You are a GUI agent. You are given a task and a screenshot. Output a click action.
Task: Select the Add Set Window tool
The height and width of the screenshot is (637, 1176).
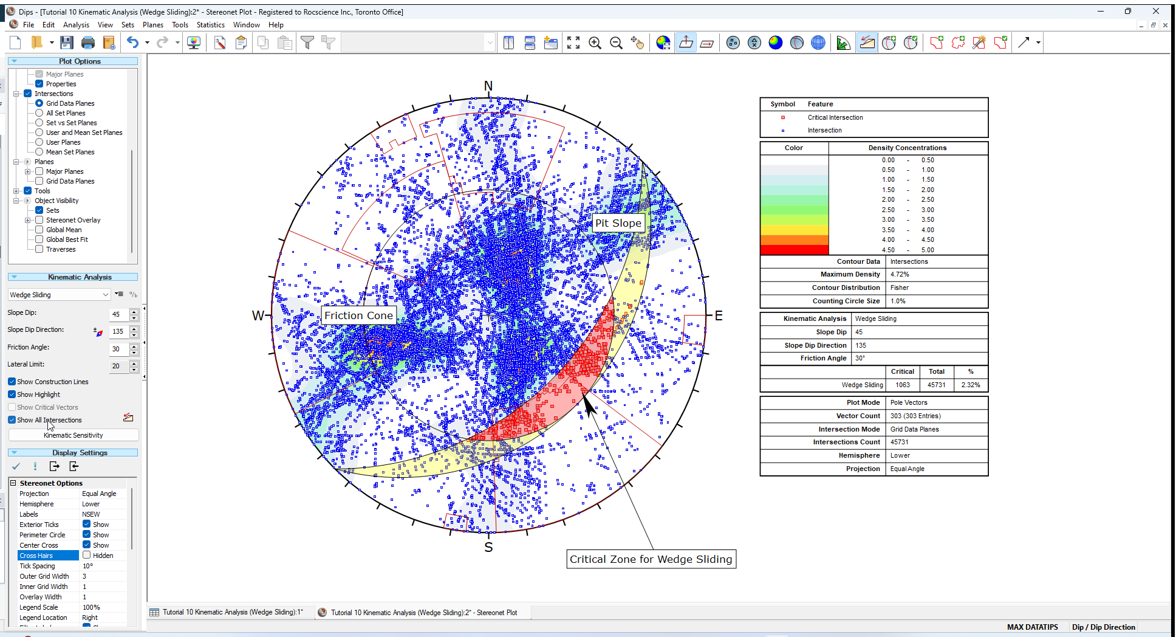[x=936, y=43]
